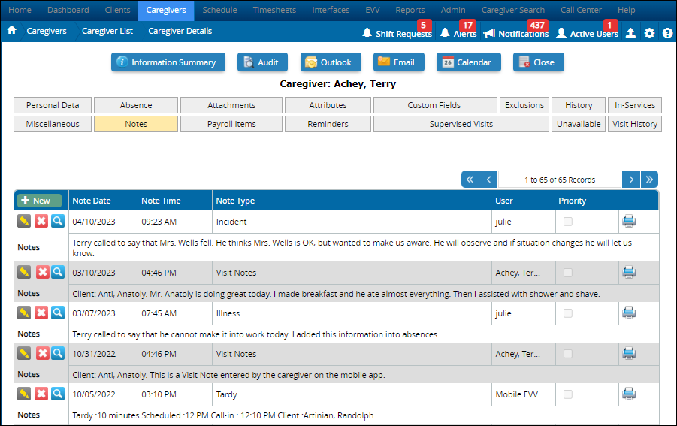Viewport: 677px width, 426px height.
Task: Open Alerts bell icon
Action: (x=445, y=33)
